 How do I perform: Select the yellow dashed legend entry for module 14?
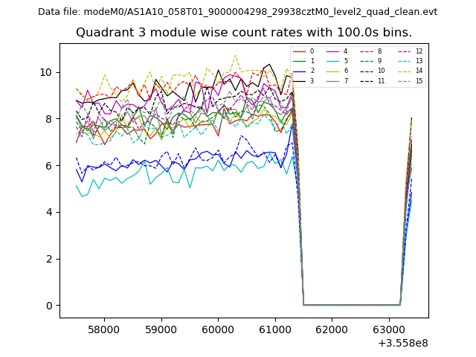(x=404, y=71)
